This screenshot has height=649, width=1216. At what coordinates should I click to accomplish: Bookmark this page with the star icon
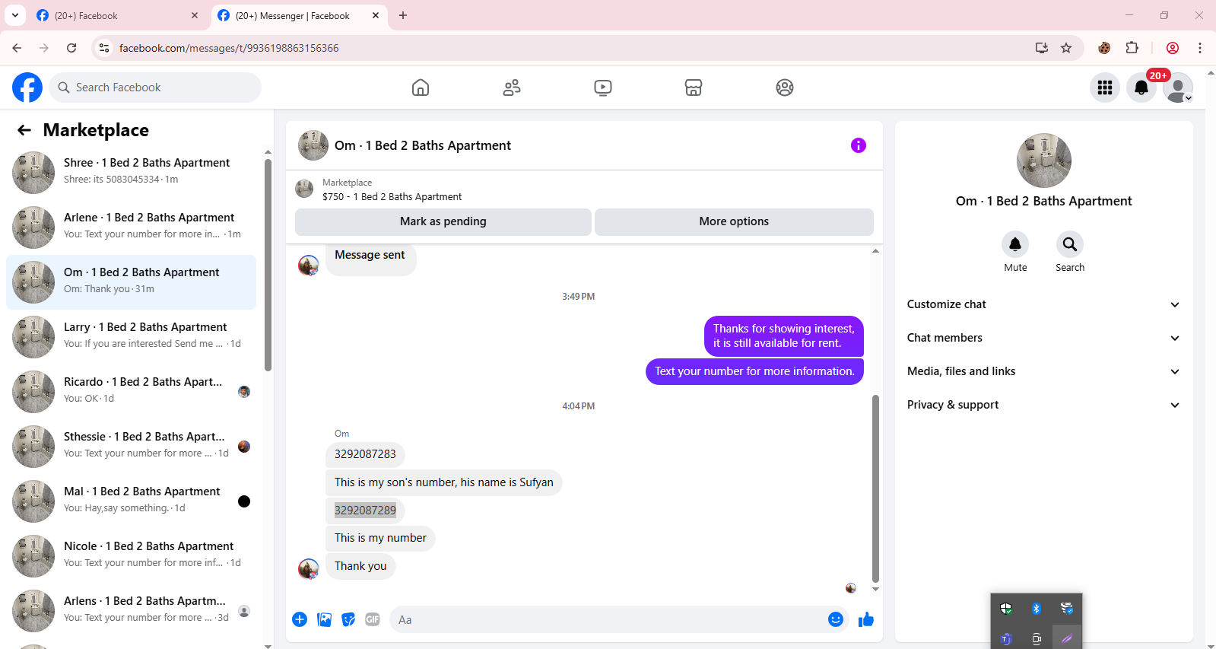tap(1066, 48)
